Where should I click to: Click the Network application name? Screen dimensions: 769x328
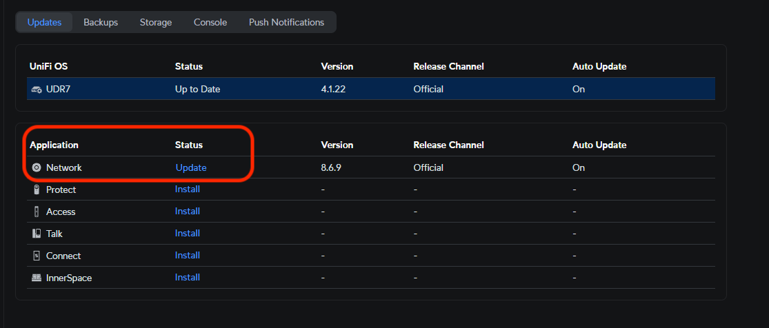pyautogui.click(x=63, y=167)
